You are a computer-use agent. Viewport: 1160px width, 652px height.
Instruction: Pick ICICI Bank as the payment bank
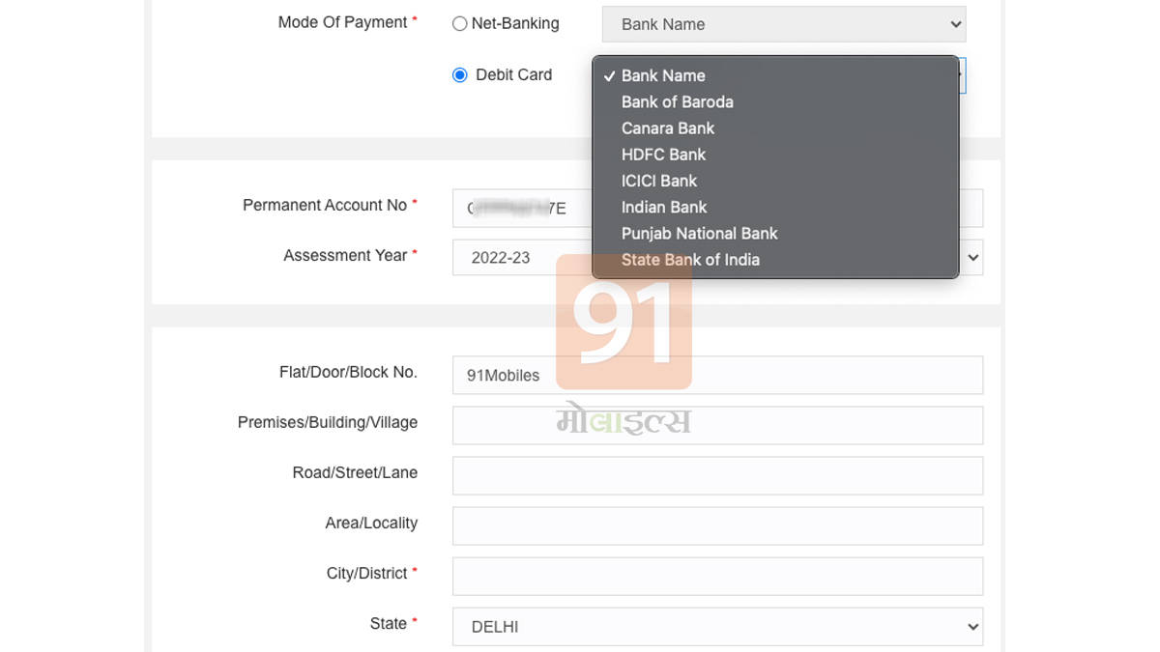pyautogui.click(x=658, y=181)
